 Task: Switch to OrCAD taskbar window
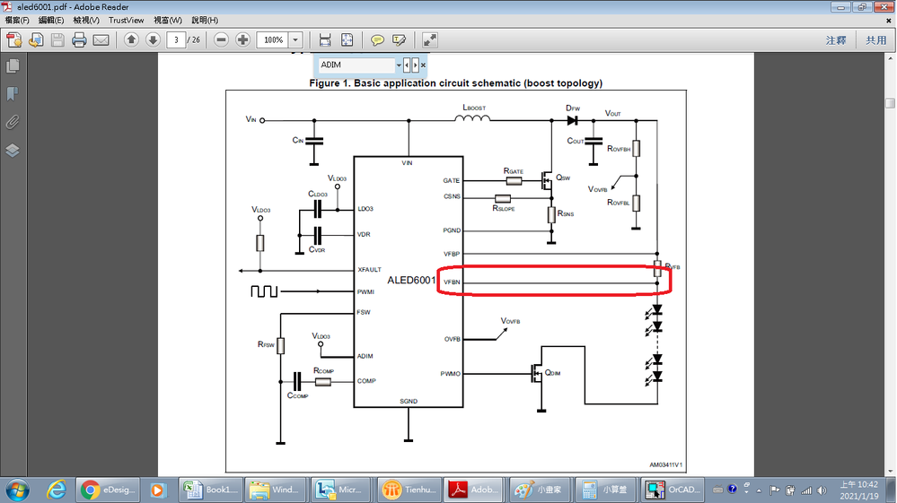point(673,490)
